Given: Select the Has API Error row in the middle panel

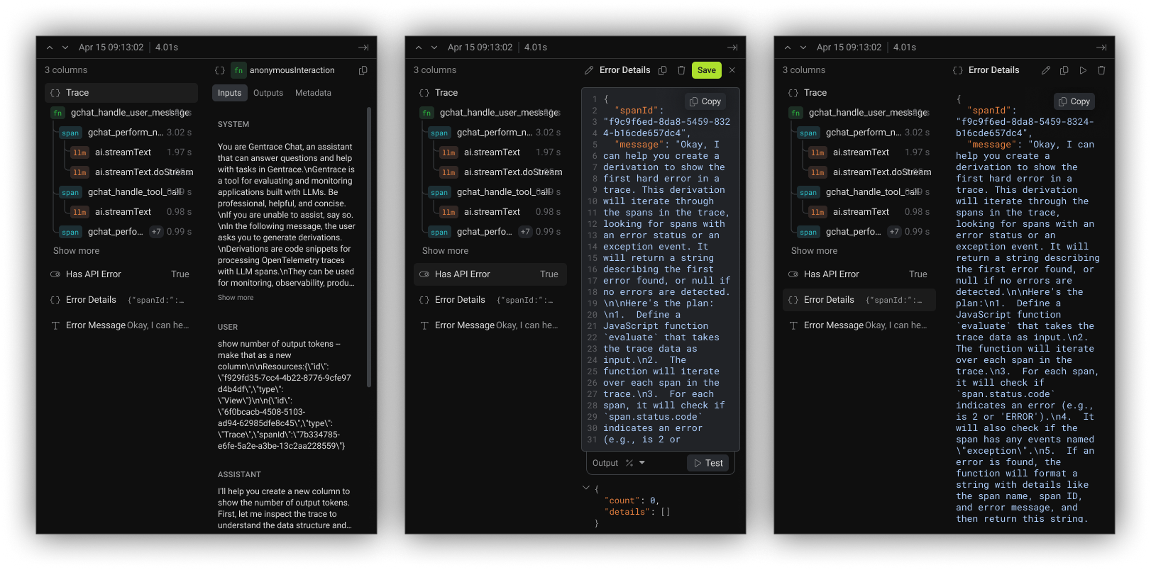Looking at the screenshot, I should 490,274.
